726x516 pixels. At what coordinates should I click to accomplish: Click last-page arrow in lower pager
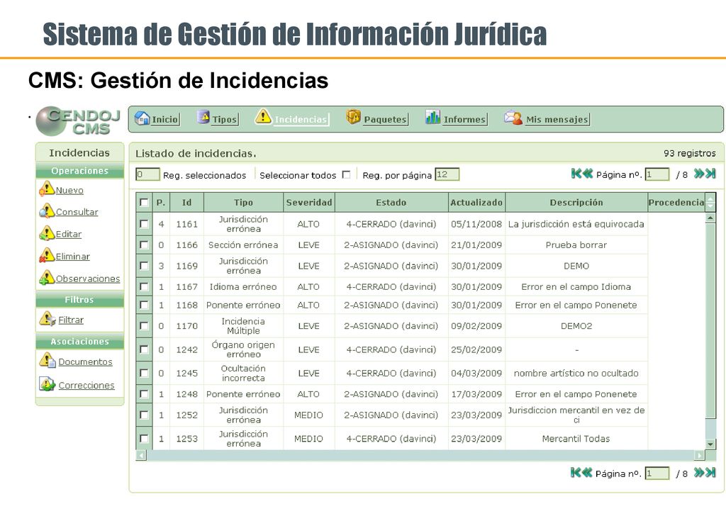710,473
